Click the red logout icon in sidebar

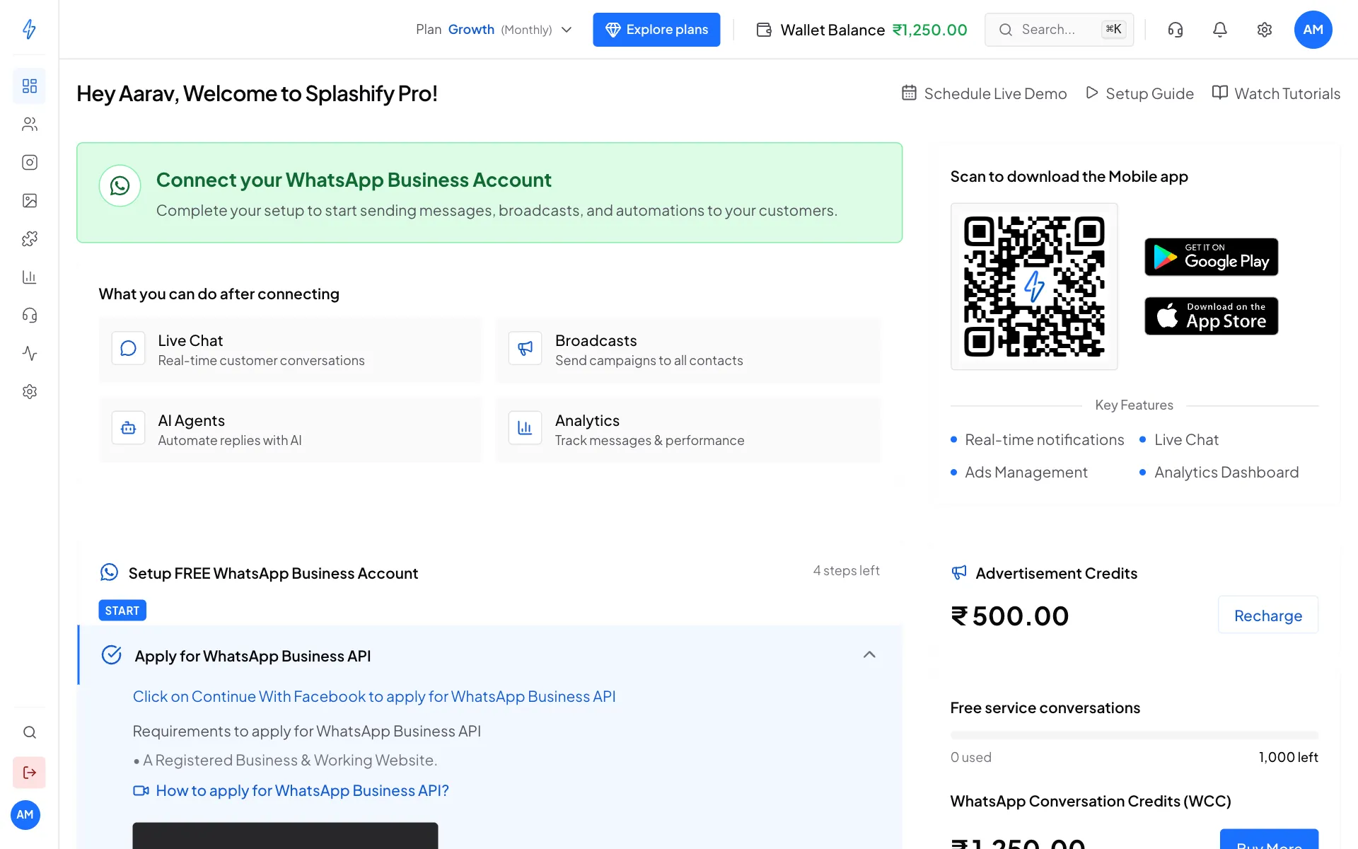coord(29,772)
